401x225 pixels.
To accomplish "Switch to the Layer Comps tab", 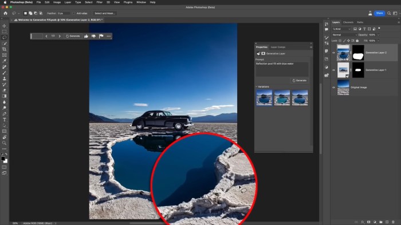I will pos(278,47).
